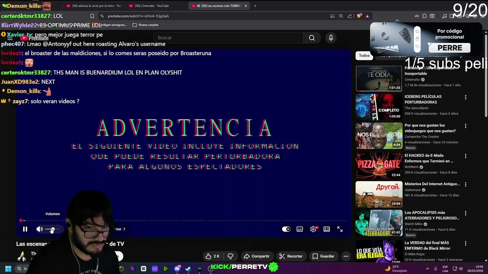
Task: Click the Recortar clip button
Action: (291, 256)
